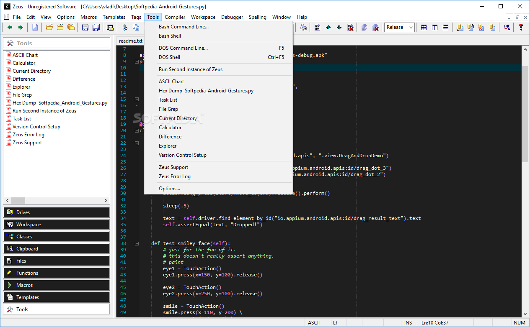Click the green forward arrow toolbar icon

[20, 28]
